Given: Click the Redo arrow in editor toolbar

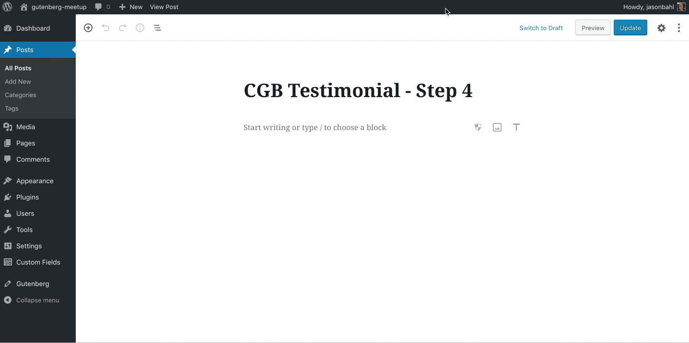Looking at the screenshot, I should [x=123, y=28].
